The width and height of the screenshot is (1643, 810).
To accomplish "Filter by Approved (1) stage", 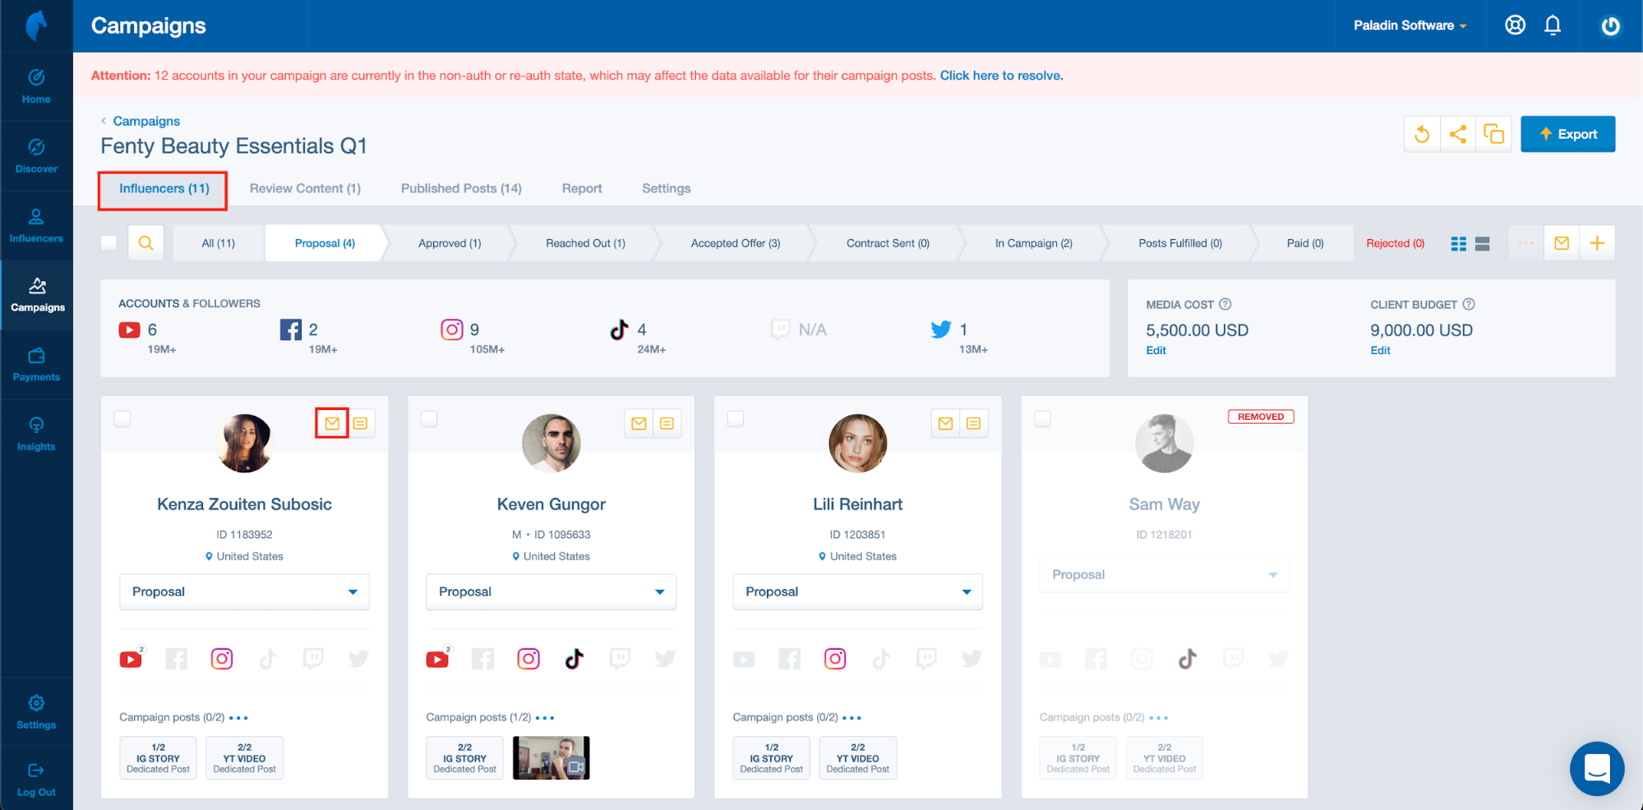I will pyautogui.click(x=450, y=243).
